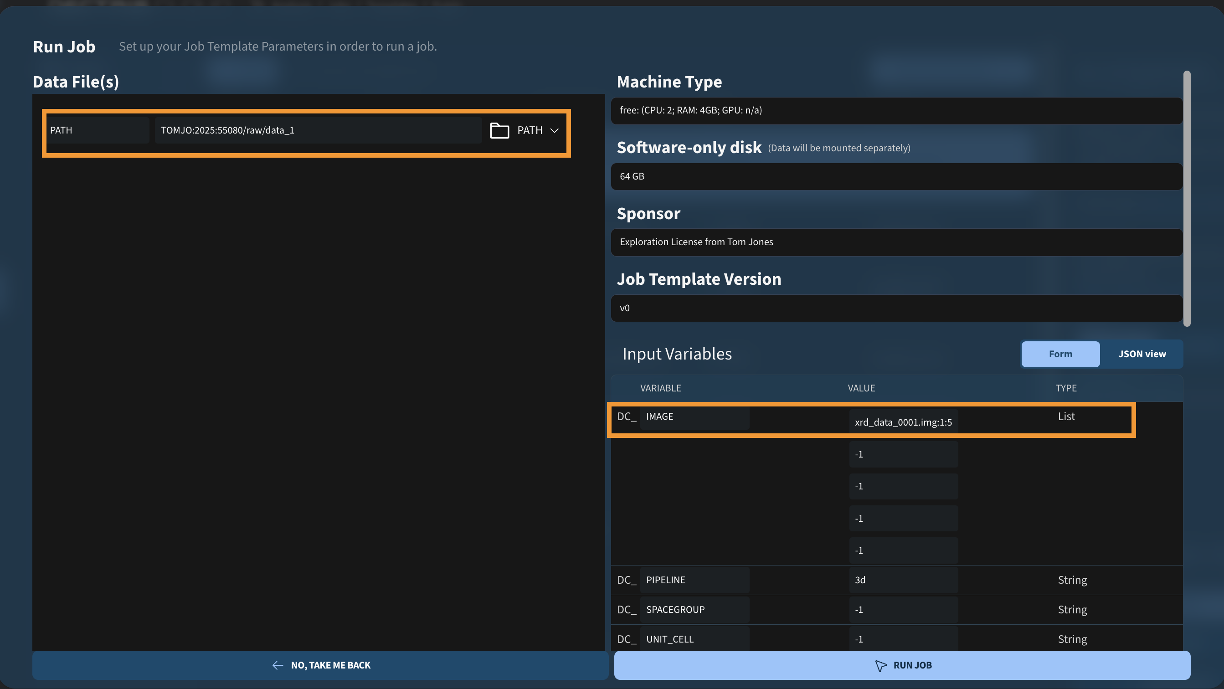Viewport: 1224px width, 689px height.
Task: Click the PIPELINE value field showing 3d
Action: (903, 580)
